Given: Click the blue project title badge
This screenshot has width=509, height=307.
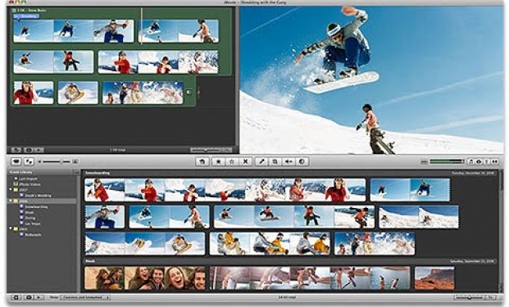Looking at the screenshot, I should (x=26, y=16).
